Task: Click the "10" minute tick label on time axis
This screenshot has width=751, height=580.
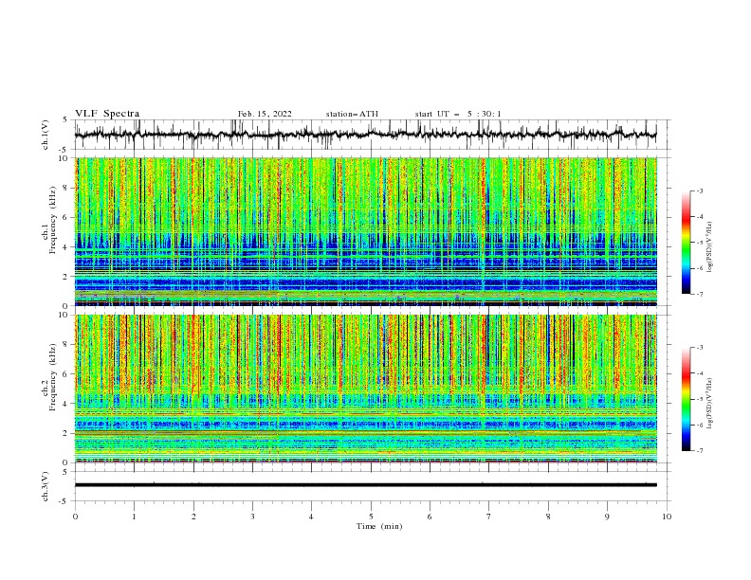Action: tap(667, 517)
